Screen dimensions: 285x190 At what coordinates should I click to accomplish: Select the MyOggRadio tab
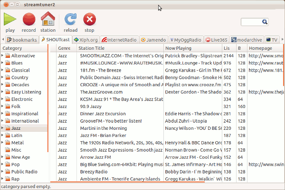(186, 40)
